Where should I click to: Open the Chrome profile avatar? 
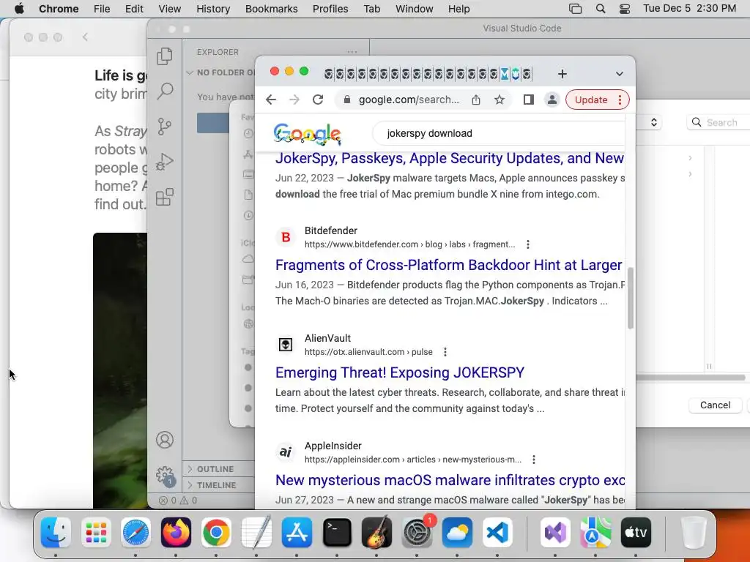tap(552, 100)
